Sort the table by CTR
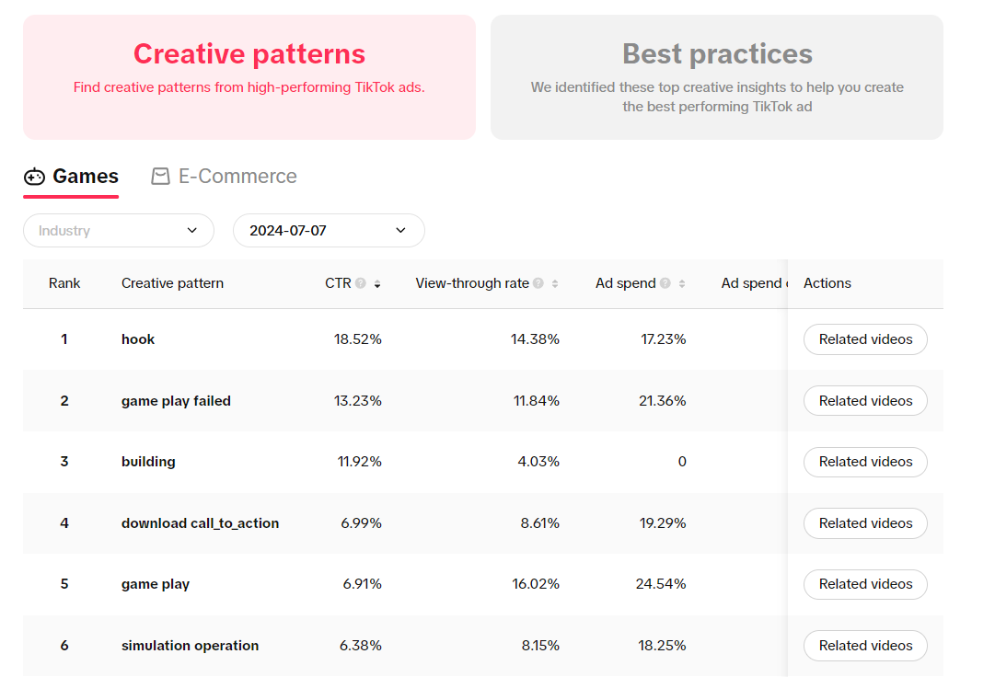This screenshot has height=677, width=995. 377,284
